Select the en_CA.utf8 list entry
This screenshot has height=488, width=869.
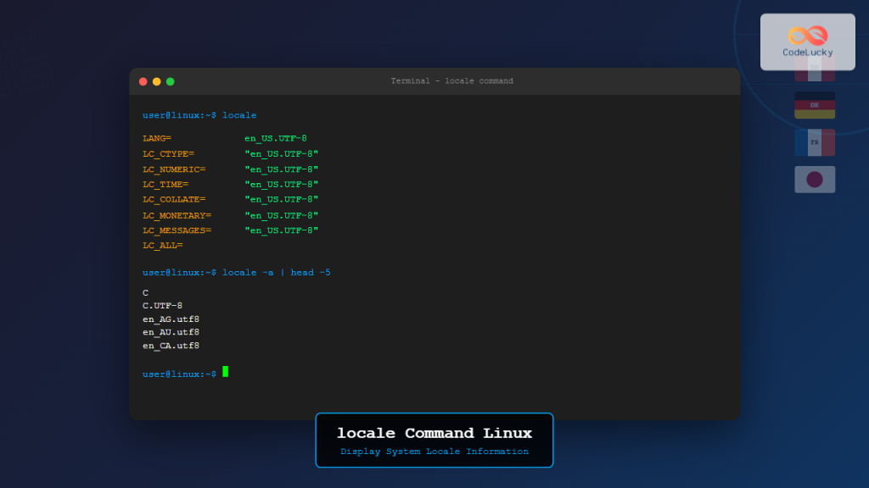171,345
